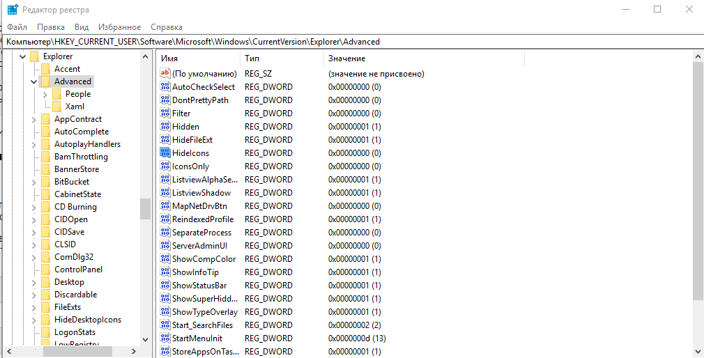This screenshot has height=358, width=704.
Task: Click the DontPrettyPath DWORD icon
Action: pos(165,100)
